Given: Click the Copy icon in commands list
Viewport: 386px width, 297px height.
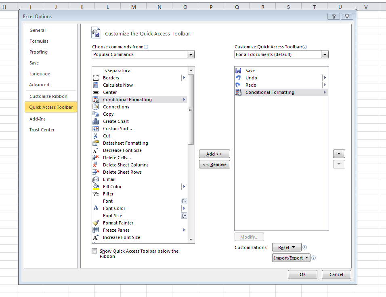Looking at the screenshot, I should click(96, 114).
